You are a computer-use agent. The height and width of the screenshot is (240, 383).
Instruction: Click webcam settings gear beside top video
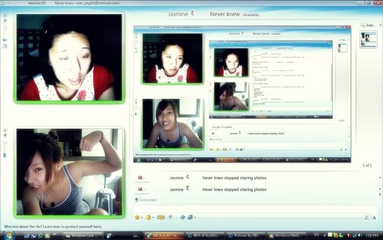(5, 21)
